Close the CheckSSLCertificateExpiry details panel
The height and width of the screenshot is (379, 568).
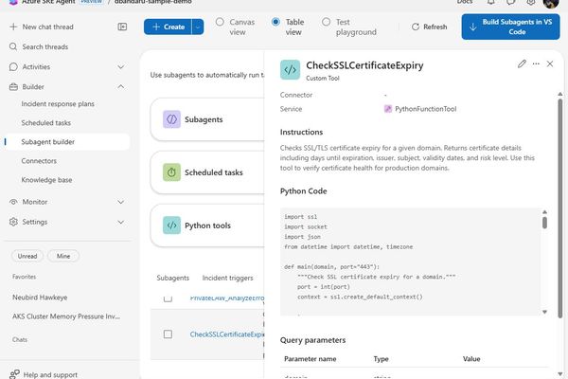coord(550,63)
